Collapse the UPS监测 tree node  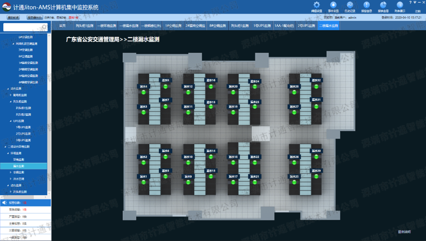11,121
